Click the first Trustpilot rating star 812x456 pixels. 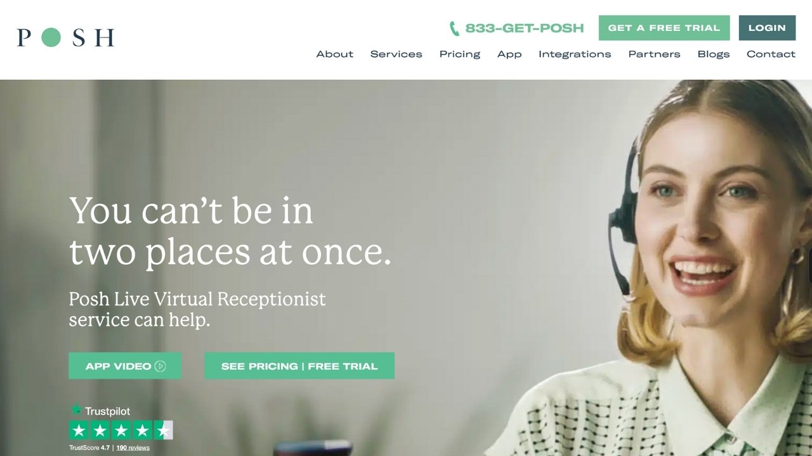point(79,431)
